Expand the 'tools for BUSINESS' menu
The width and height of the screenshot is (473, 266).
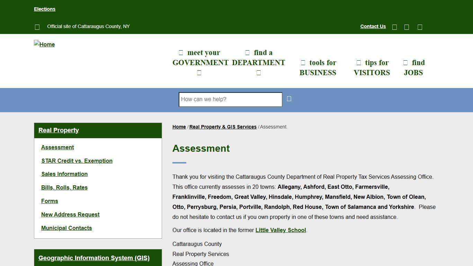click(x=318, y=68)
